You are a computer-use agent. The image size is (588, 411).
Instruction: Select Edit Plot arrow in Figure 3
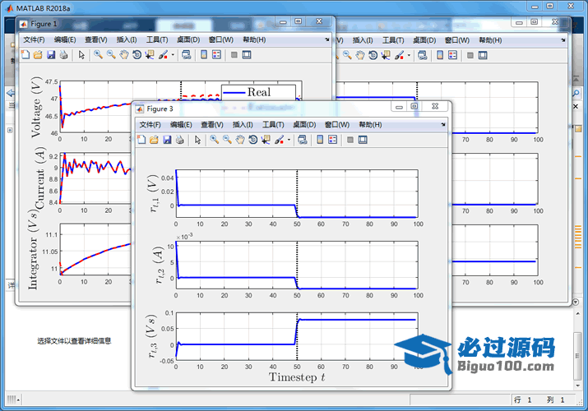pos(197,140)
